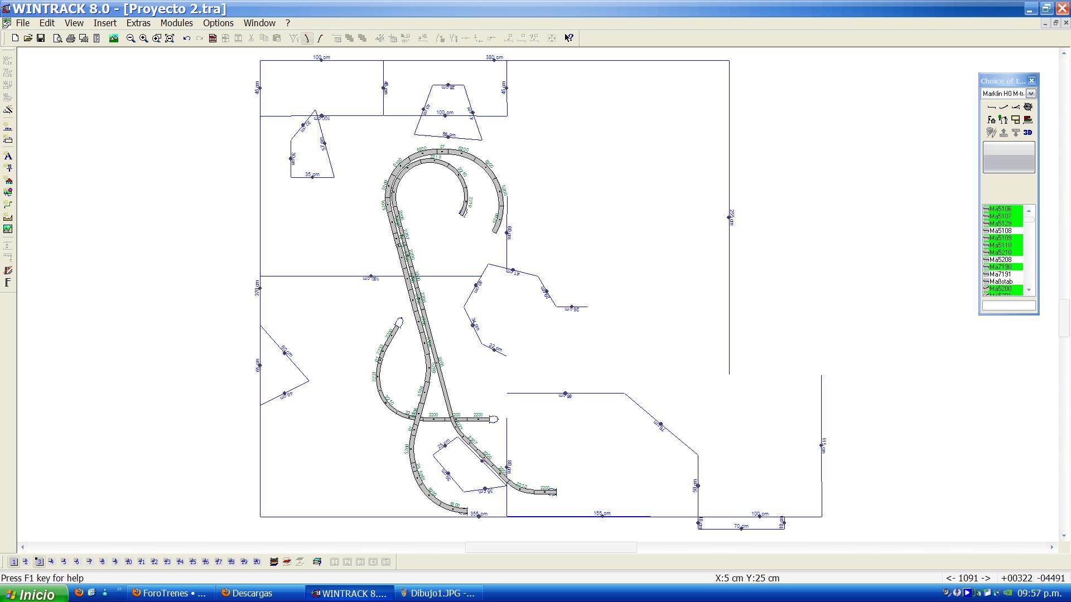Toggle layer 3 button in bottom bar
The width and height of the screenshot is (1071, 602).
coord(38,562)
